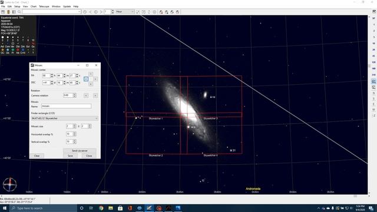Decrease DEC degrees with down arrow
This screenshot has height=212, width=377.
[52, 84]
